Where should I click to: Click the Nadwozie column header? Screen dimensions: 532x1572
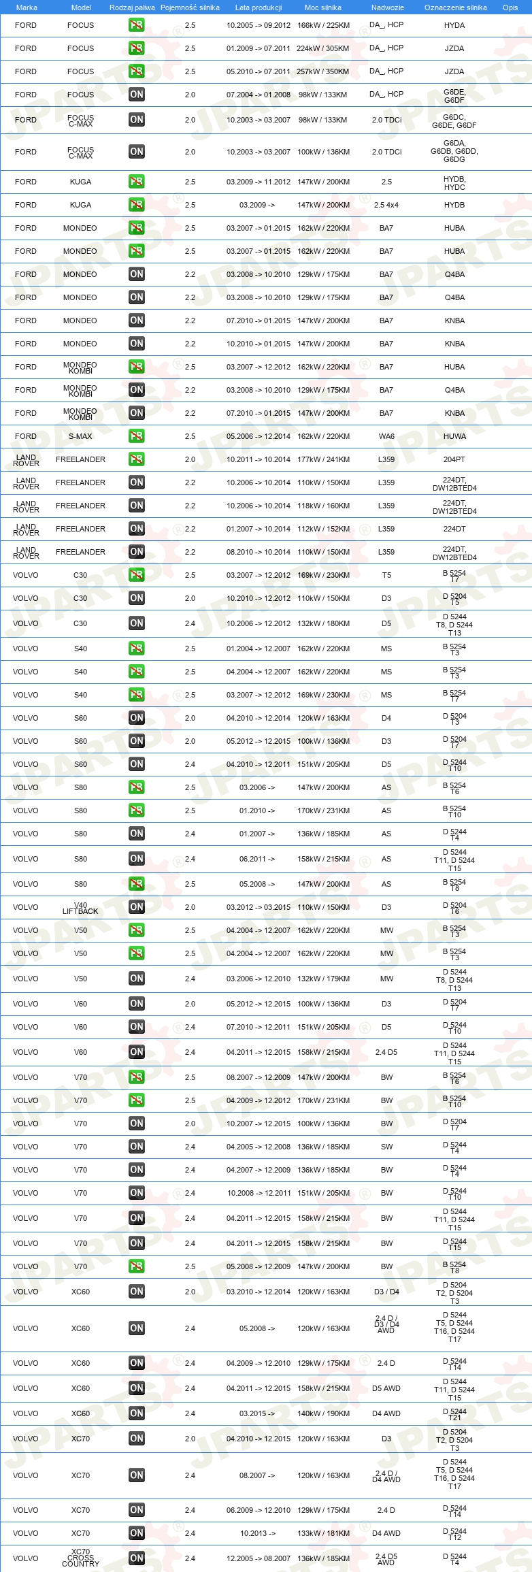click(387, 7)
